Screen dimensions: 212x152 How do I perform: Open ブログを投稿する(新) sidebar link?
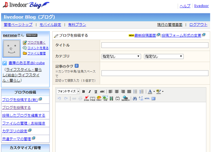pos(20,99)
